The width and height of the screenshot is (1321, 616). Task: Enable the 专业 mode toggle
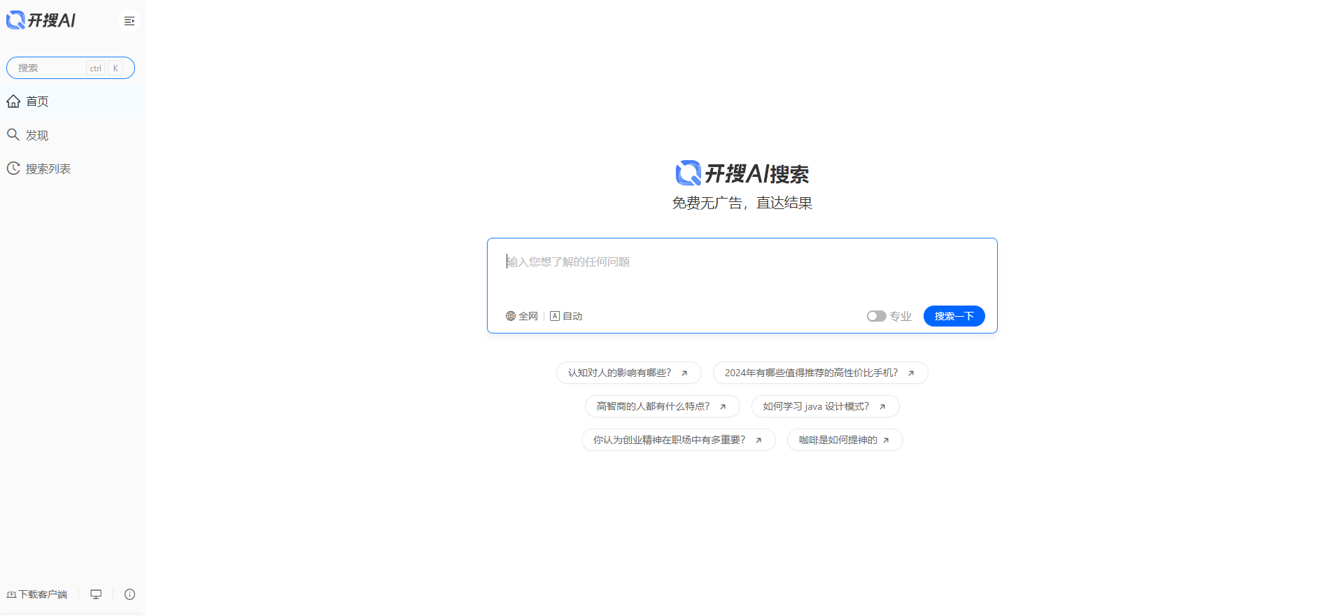pos(876,316)
